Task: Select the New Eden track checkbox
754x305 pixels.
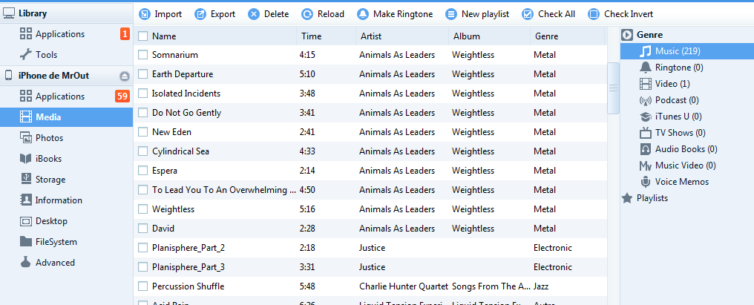Action: (143, 132)
